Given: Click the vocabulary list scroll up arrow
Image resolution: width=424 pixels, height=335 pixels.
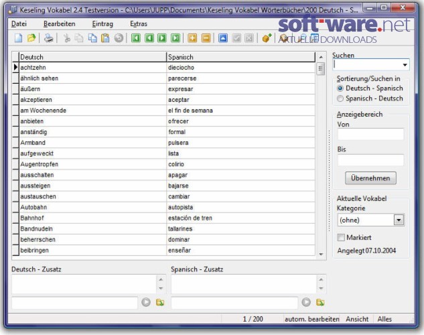Looking at the screenshot, I should [x=321, y=57].
